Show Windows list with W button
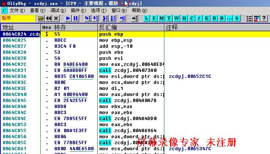 click(x=176, y=18)
